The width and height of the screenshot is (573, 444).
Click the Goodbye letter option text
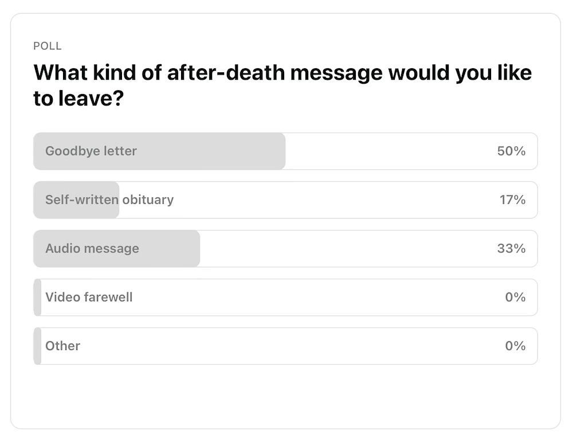pyautogui.click(x=90, y=151)
